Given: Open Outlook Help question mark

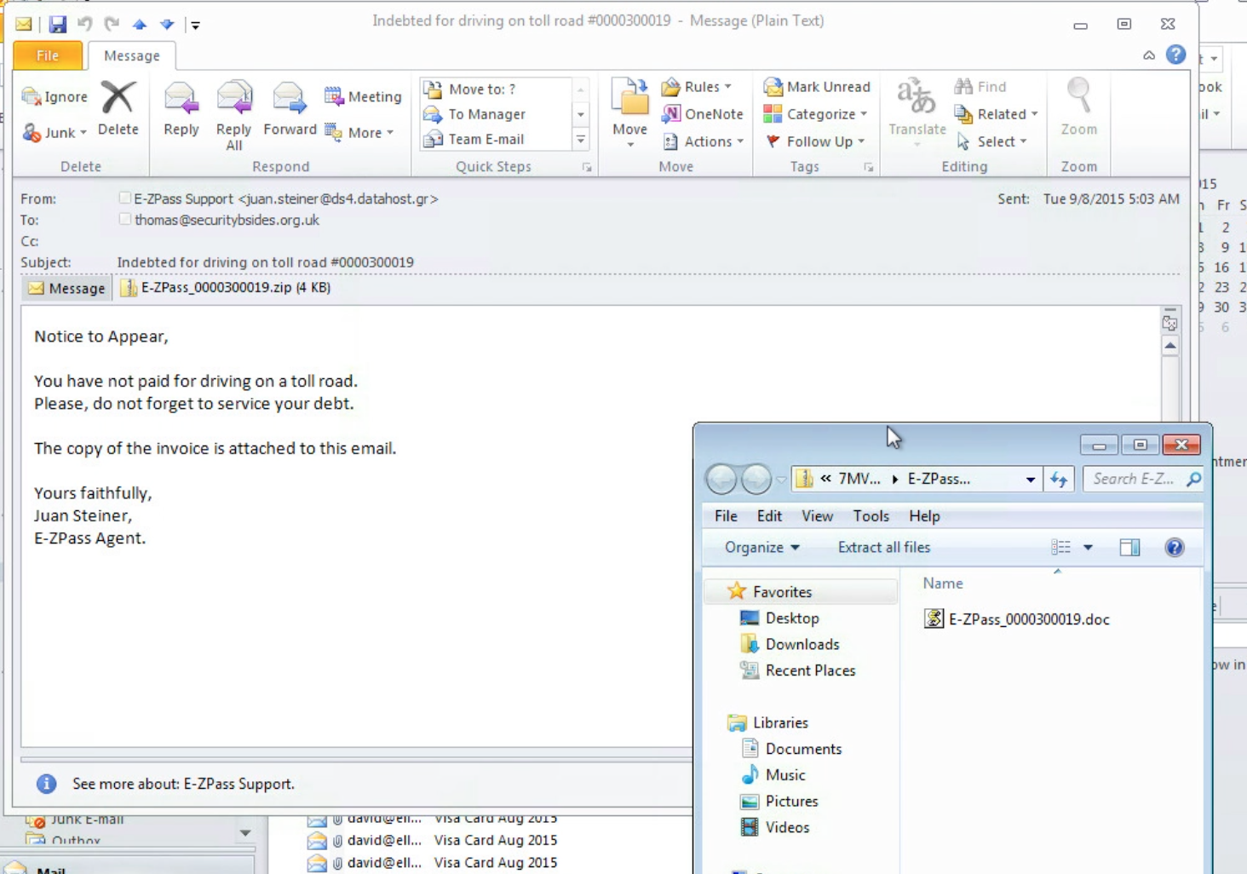Looking at the screenshot, I should (1175, 55).
